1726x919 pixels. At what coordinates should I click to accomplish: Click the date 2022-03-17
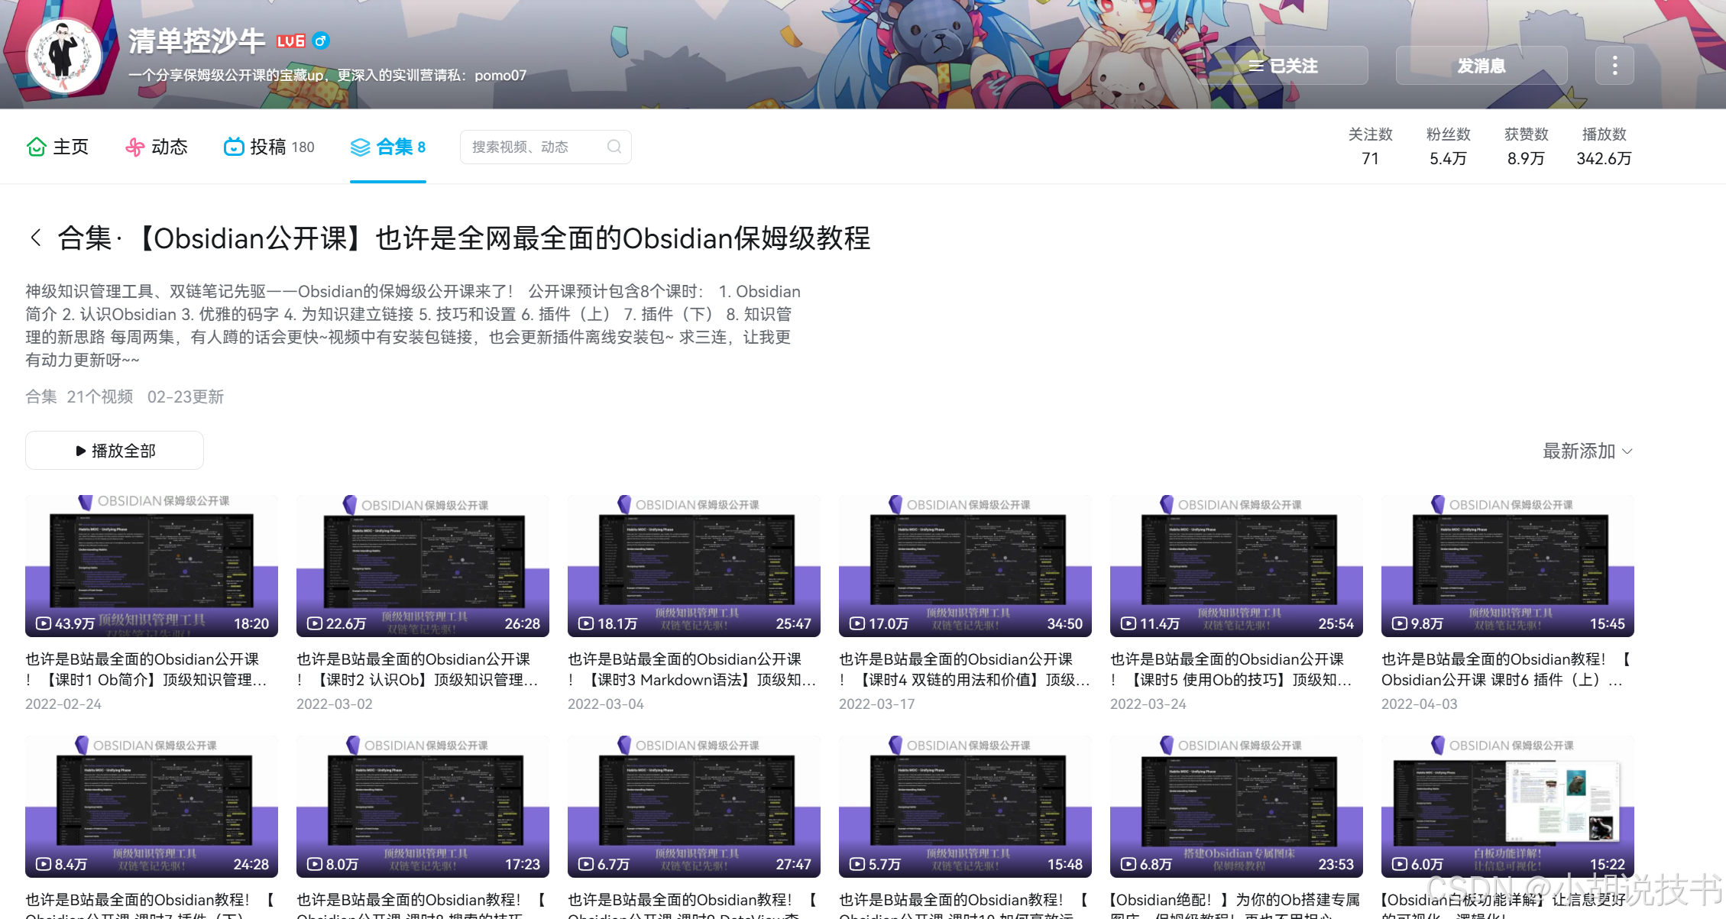[x=877, y=704]
